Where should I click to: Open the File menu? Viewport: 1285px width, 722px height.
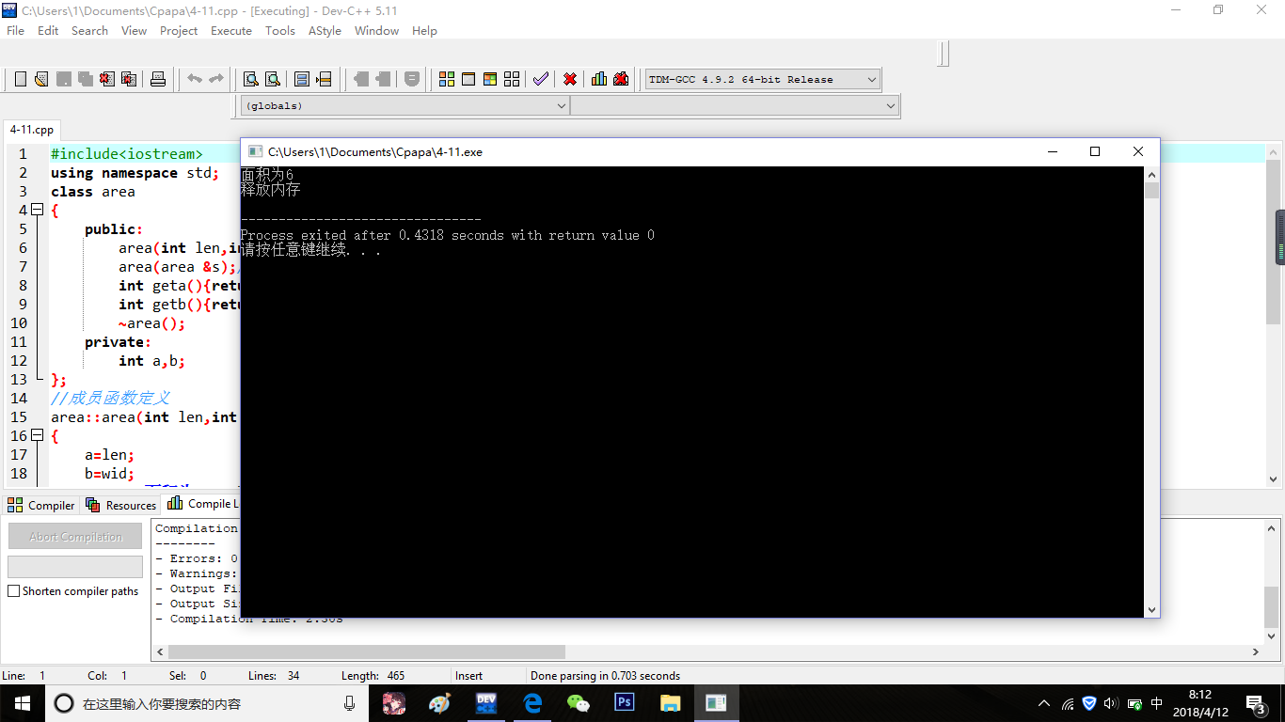click(x=16, y=31)
